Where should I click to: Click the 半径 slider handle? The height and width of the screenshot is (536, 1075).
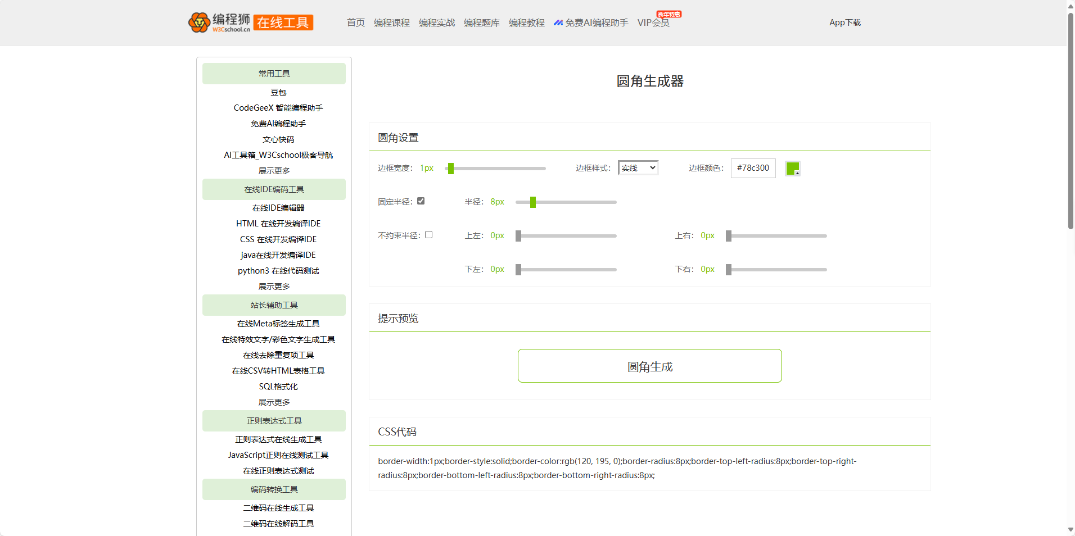[x=533, y=202]
